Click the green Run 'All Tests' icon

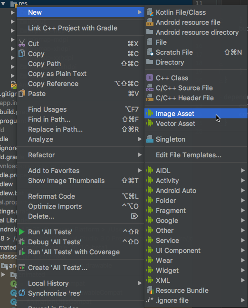[x=21, y=232]
